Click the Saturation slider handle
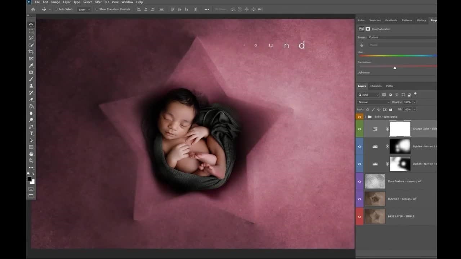The image size is (461, 259). click(x=395, y=68)
